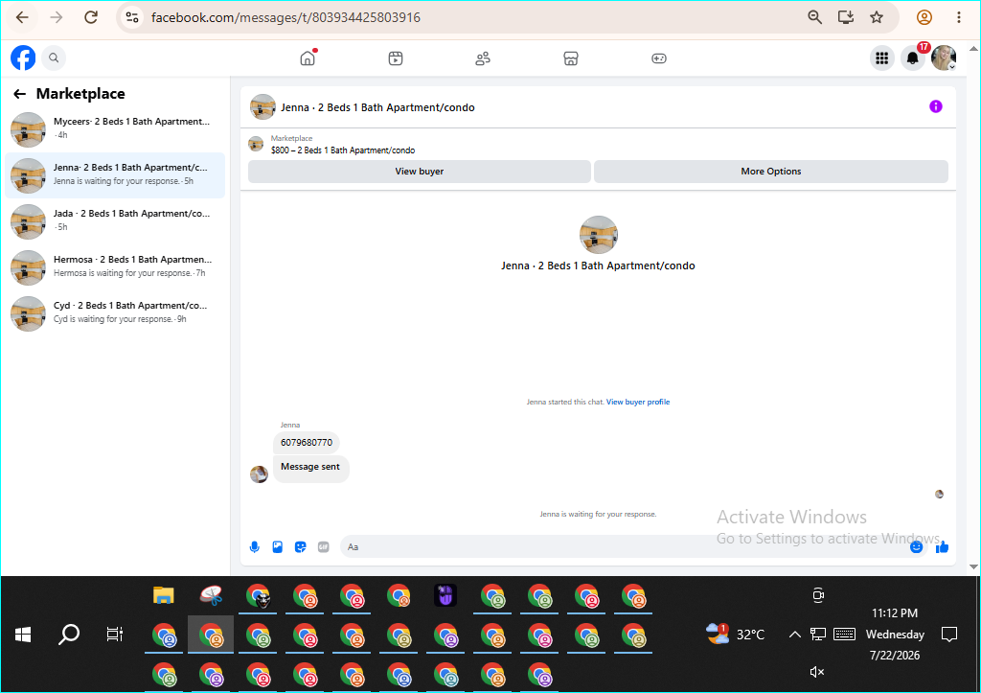981x693 pixels.
Task: Go to the Home feed icon
Action: pos(308,58)
